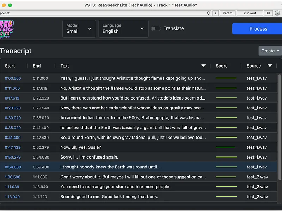
Task: Jump to start time 1:06.500
Action: pos(12,177)
